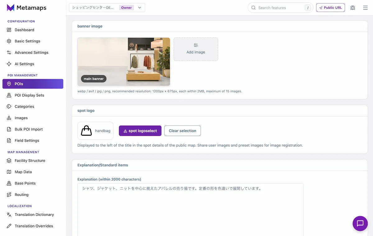Go to Basic Settings
Screen dimensions: 373x236
[x=33, y=41]
